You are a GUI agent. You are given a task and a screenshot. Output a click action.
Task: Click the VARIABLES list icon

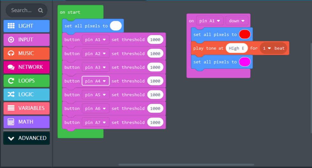click(x=11, y=108)
